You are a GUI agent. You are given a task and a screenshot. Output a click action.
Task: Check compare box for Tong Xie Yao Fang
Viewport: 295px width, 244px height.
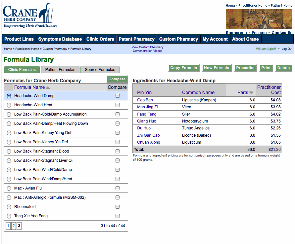tap(118, 216)
